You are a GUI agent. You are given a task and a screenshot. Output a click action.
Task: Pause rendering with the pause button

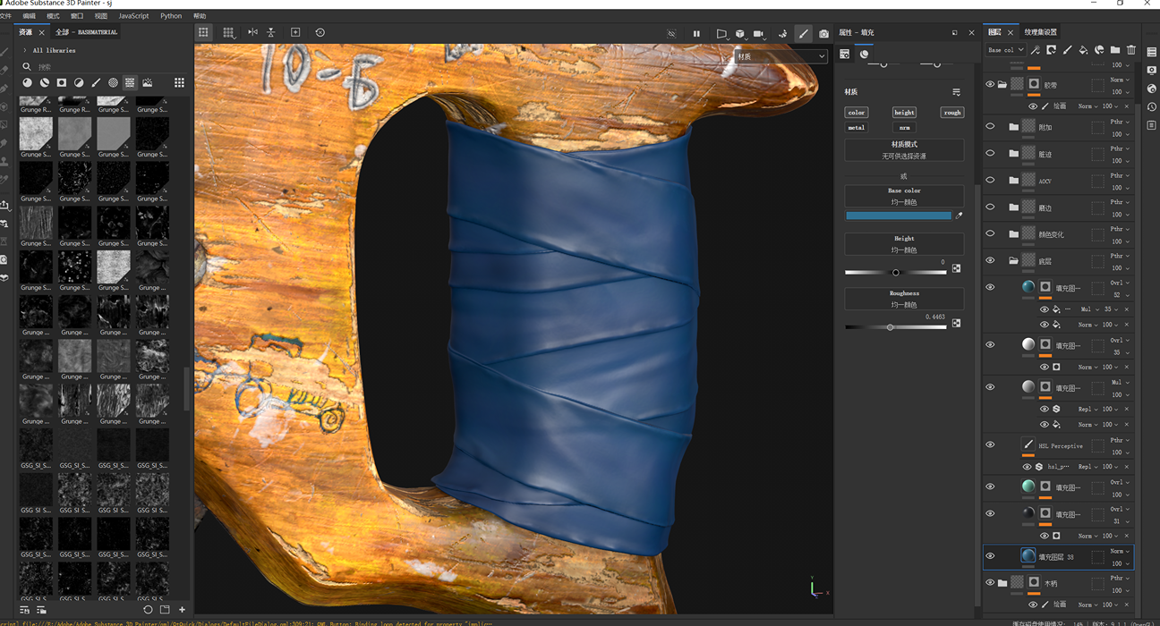[x=696, y=33]
